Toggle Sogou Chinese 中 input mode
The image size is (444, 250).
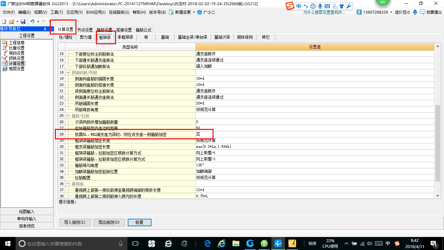299,6
